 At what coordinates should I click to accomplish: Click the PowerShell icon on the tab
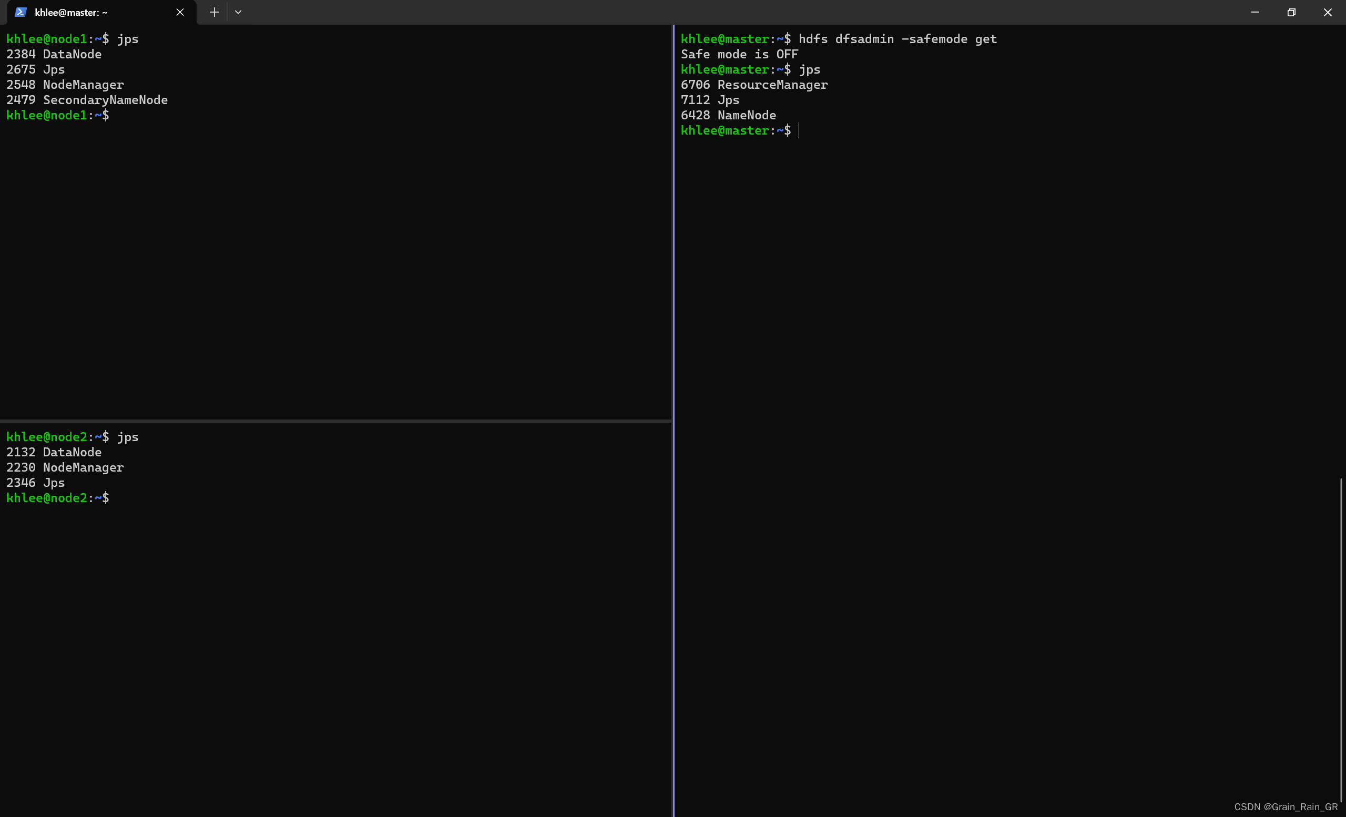(x=20, y=12)
